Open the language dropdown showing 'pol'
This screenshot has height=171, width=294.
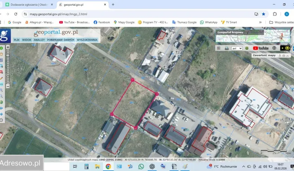pos(237,48)
